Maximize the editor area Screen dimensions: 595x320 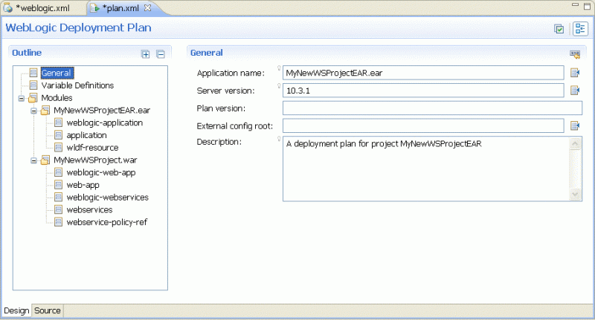click(x=587, y=7)
